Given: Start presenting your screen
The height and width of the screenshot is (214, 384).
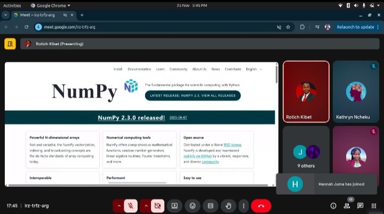Looking at the screenshot, I should click(x=174, y=206).
